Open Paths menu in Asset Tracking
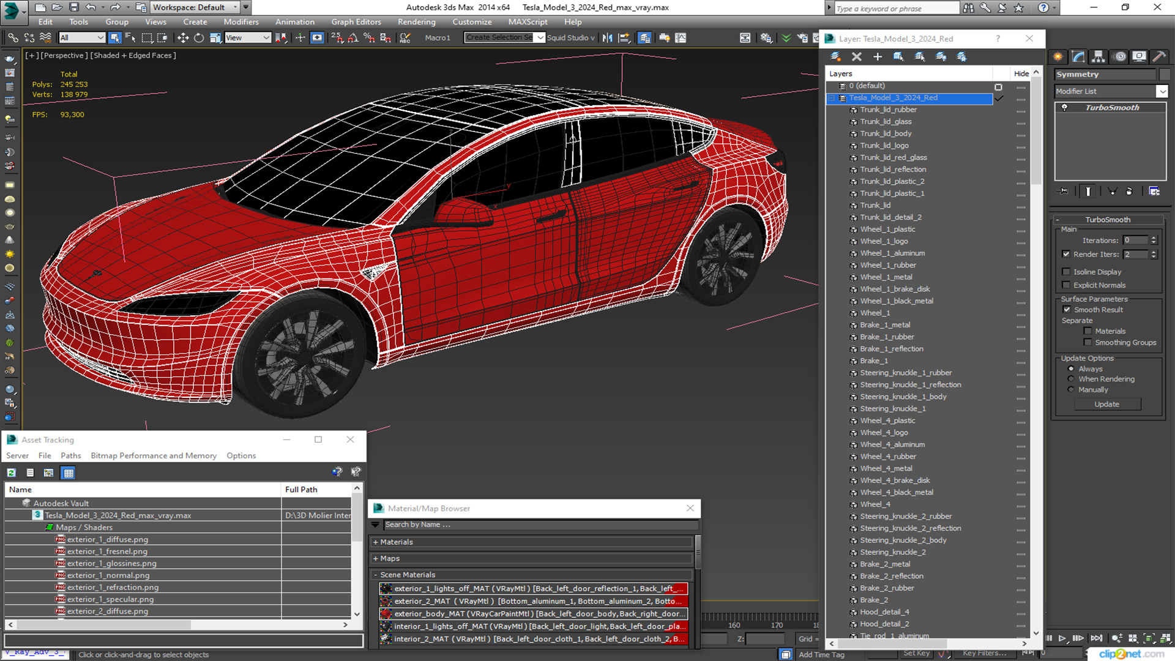 tap(71, 456)
